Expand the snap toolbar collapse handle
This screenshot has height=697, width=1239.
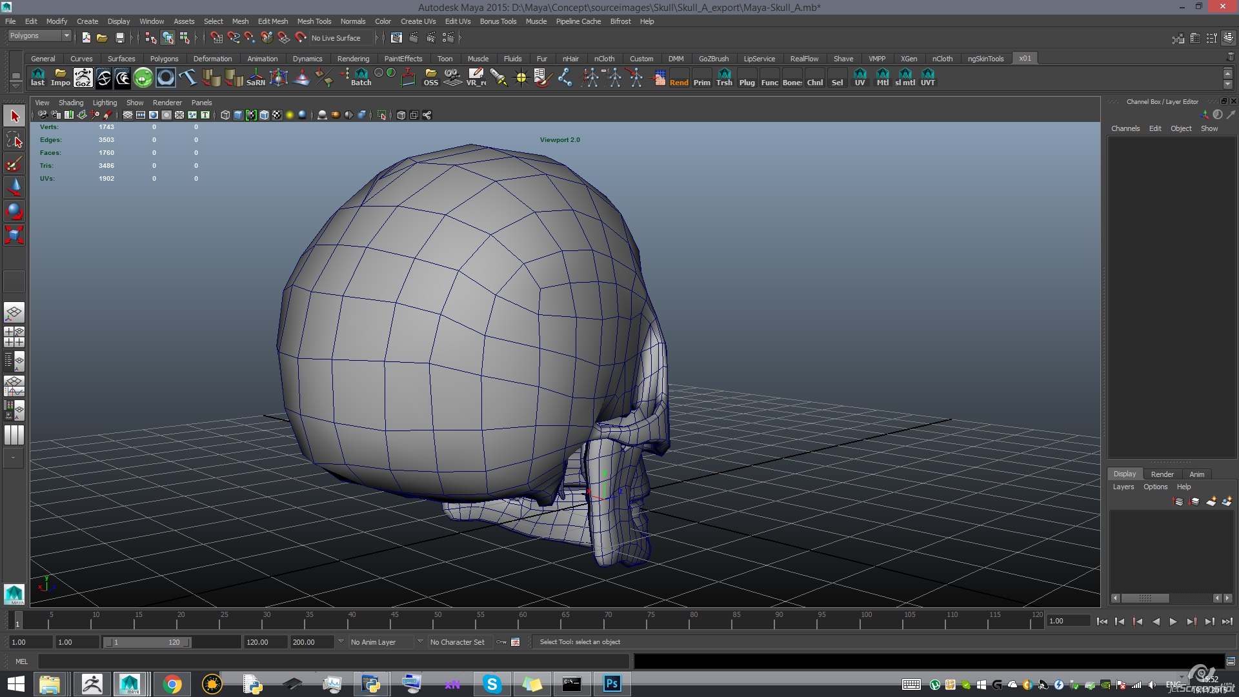click(204, 38)
